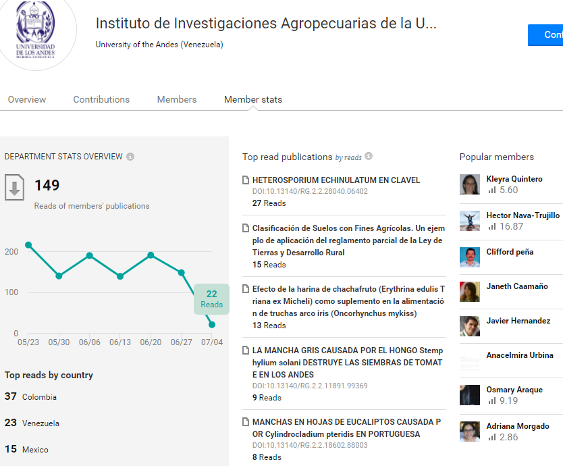Open the Instituto de Investigaciones Agropecuarias title

pos(266,24)
